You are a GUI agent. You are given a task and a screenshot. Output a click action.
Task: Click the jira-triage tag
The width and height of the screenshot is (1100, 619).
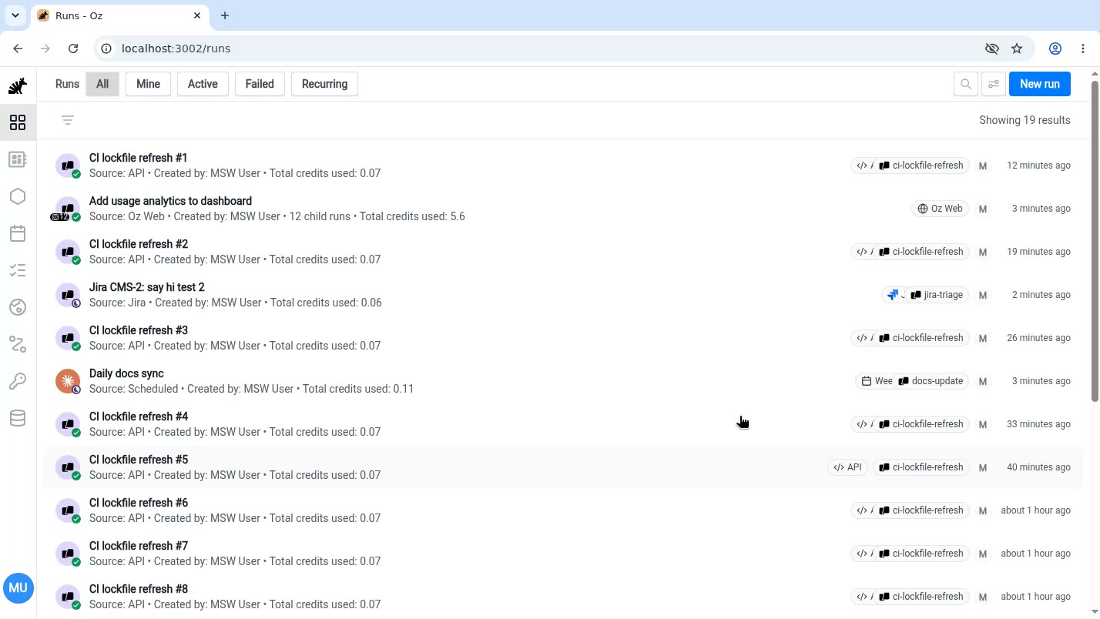click(x=937, y=295)
